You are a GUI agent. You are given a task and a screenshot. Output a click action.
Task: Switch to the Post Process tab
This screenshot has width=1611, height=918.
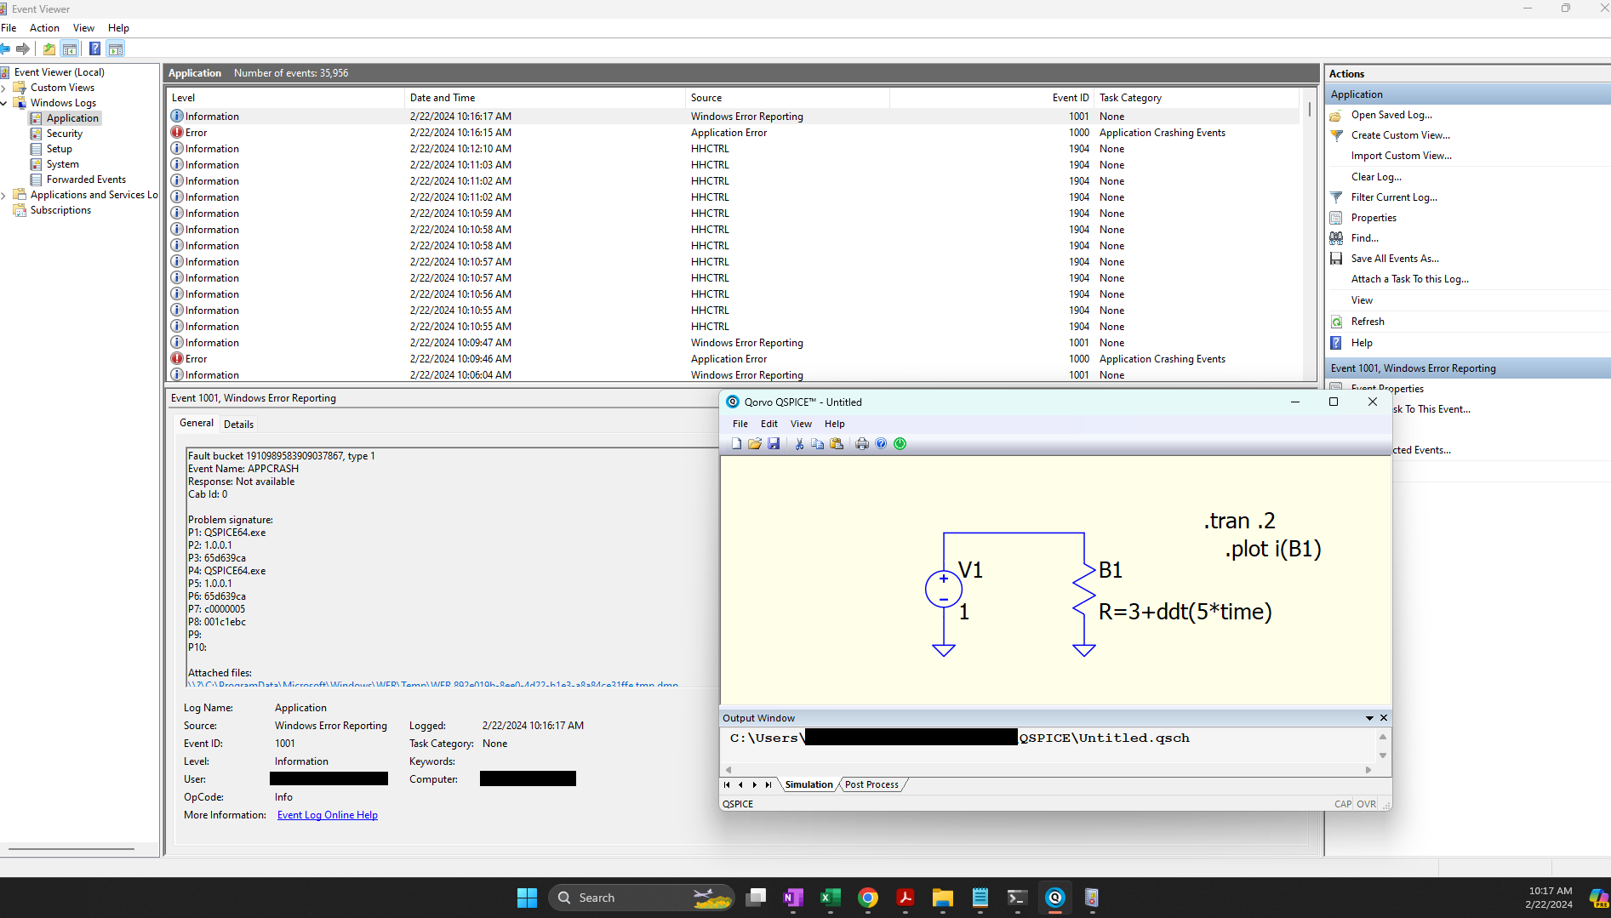(x=871, y=784)
